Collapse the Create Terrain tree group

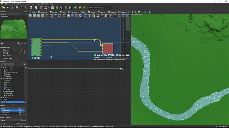(2, 79)
